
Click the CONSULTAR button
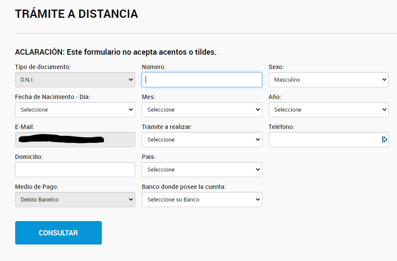(59, 233)
